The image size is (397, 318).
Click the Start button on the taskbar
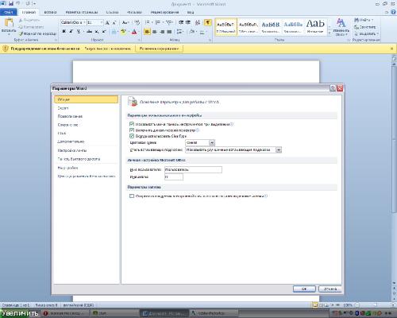coord(20,313)
